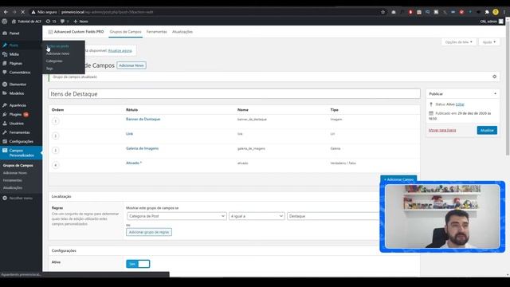
Task: Click the order handle of Galeria de Imagens
Action: (x=56, y=151)
